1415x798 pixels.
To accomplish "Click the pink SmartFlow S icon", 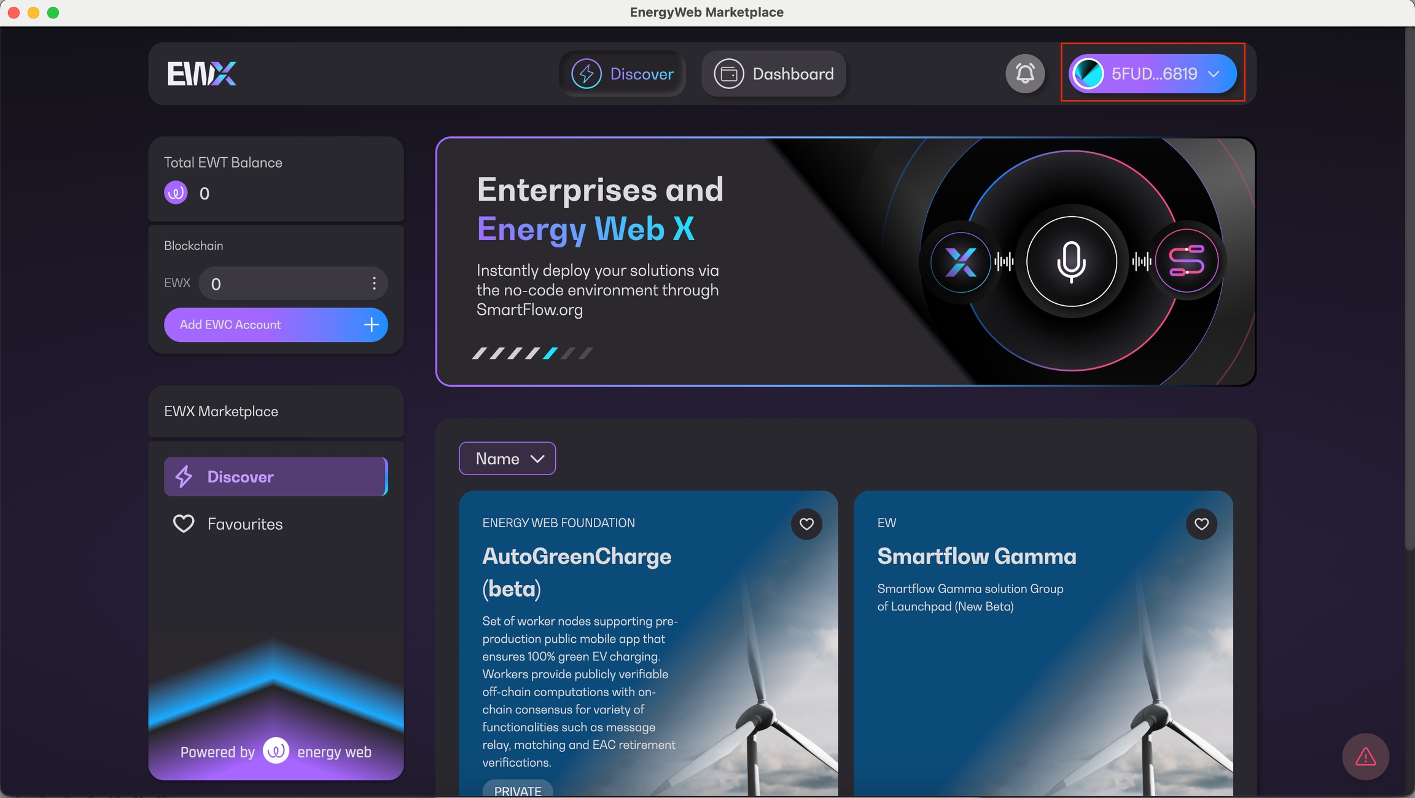I will [1187, 261].
